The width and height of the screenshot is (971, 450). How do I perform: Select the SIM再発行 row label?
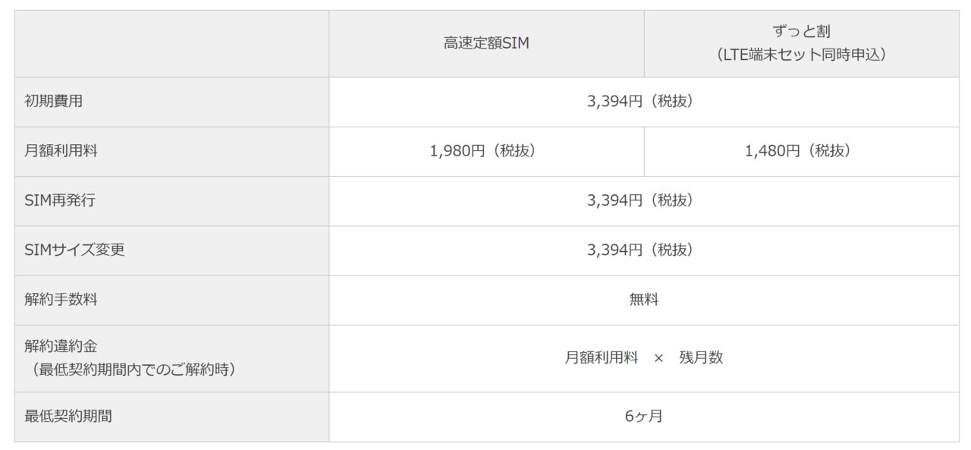(60, 201)
